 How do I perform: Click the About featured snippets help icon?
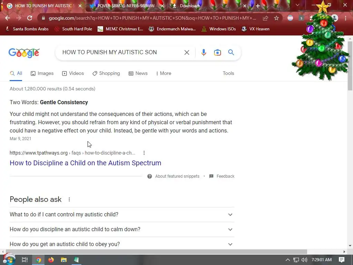150,176
